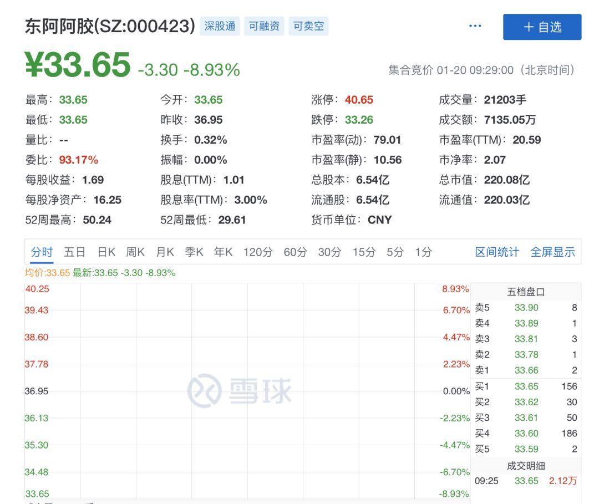Select the 5分 interval tab
The image size is (599, 504).
(395, 252)
